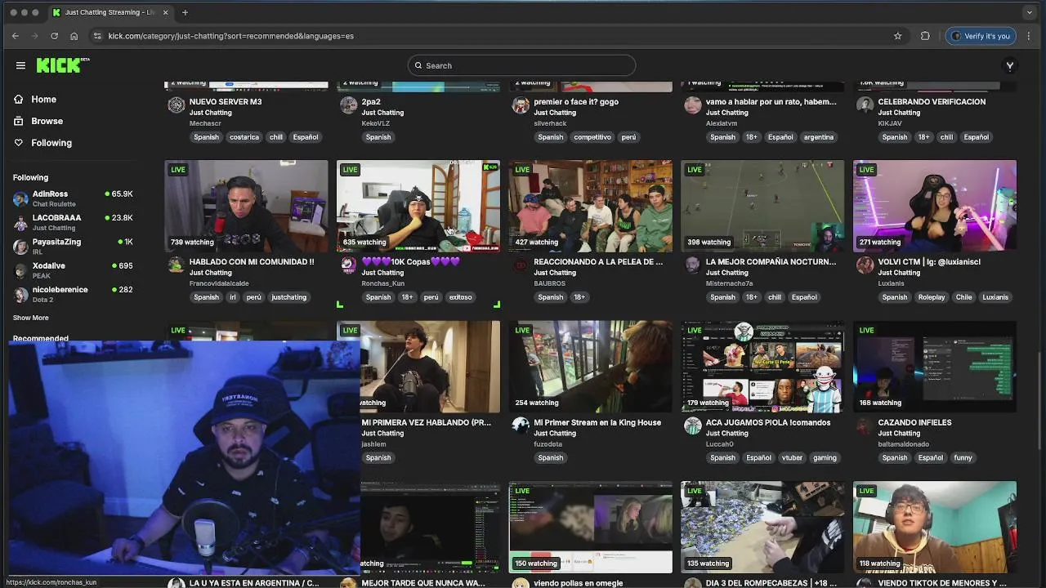Click Luccah0 channel avatar
This screenshot has width=1046, height=588.
692,425
